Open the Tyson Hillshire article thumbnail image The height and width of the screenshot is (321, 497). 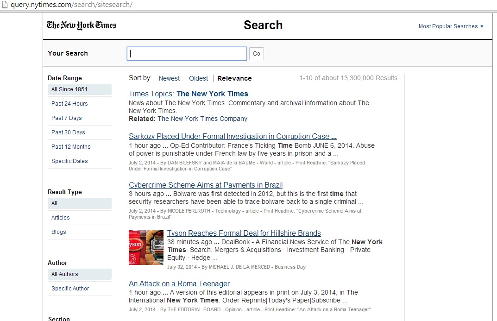coord(146,247)
